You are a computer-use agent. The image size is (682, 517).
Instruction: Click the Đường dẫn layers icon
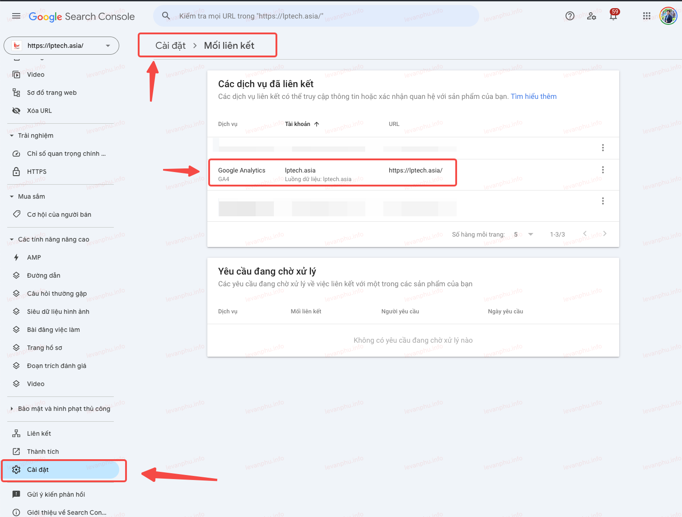click(16, 275)
